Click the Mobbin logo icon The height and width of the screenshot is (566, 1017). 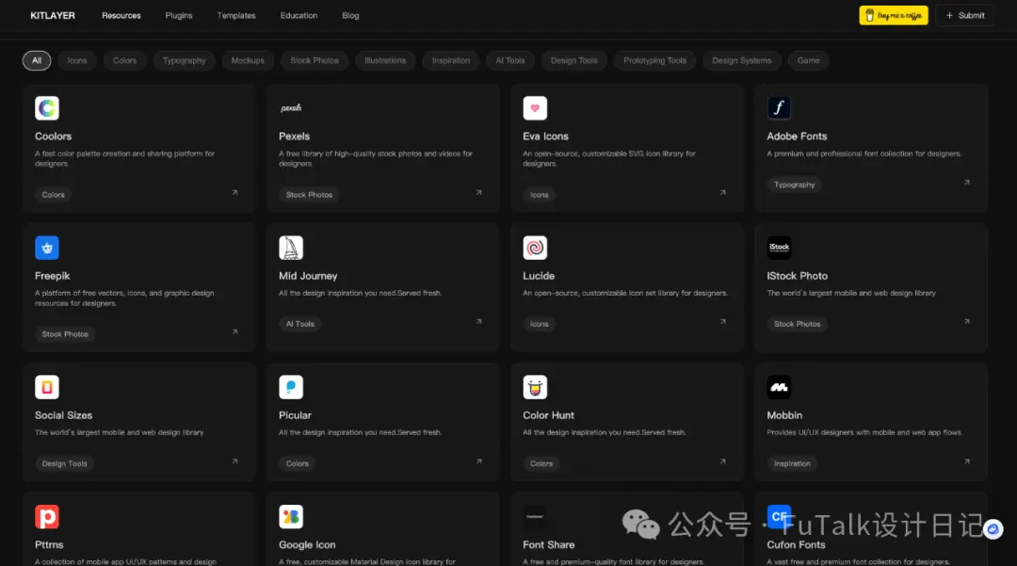(x=779, y=387)
